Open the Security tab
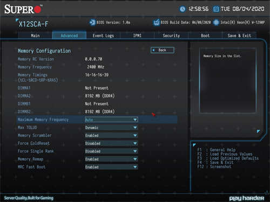This screenshot has height=202, width=270. click(171, 36)
